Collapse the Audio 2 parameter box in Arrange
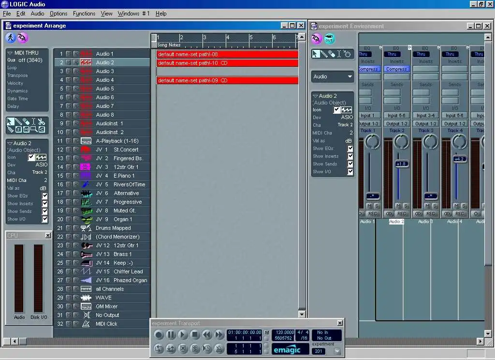Image resolution: width=495 pixels, height=360 pixels. tap(10, 143)
